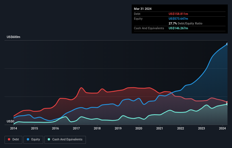The height and width of the screenshot is (148, 232).
Task: Select the blue Equity end-point marker
Action: pos(227,44)
